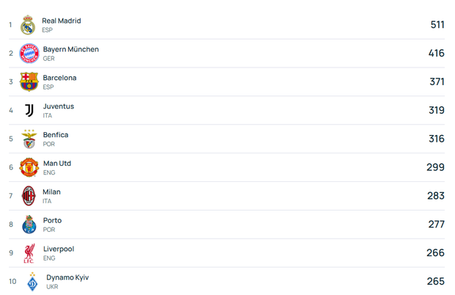The width and height of the screenshot is (455, 295).
Task: Click the Liverpool club crest
Action: 29,253
